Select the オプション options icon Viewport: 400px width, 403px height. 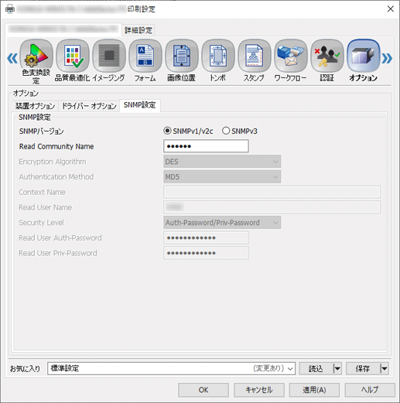(364, 56)
